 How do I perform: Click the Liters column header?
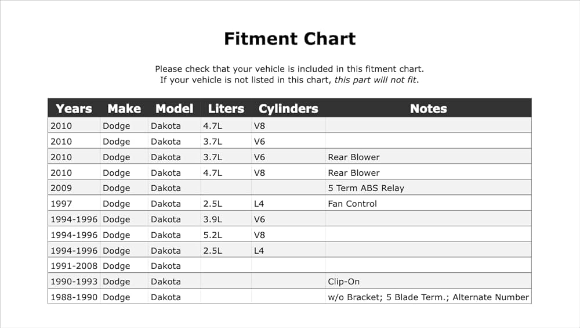[226, 109]
